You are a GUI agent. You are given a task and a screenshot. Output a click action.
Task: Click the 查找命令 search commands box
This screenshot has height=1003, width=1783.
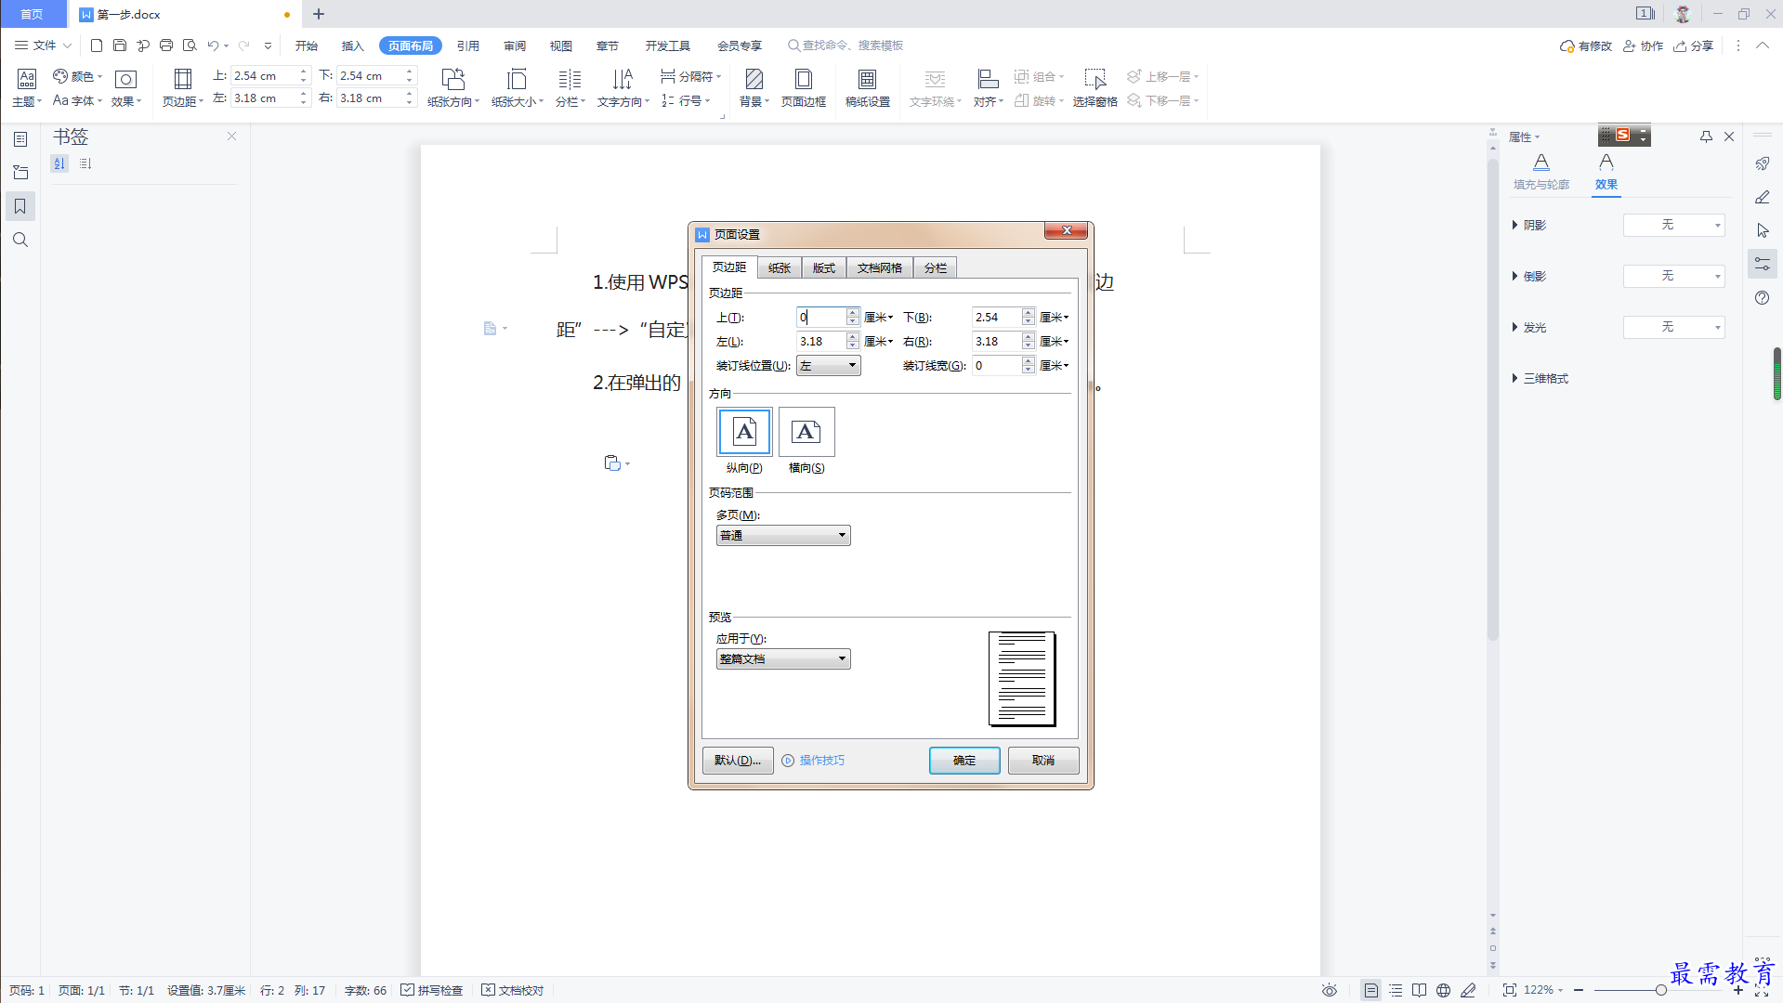[x=846, y=46]
